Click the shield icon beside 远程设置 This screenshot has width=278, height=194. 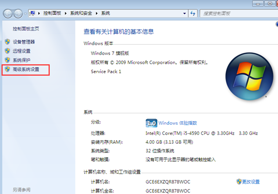[7, 51]
